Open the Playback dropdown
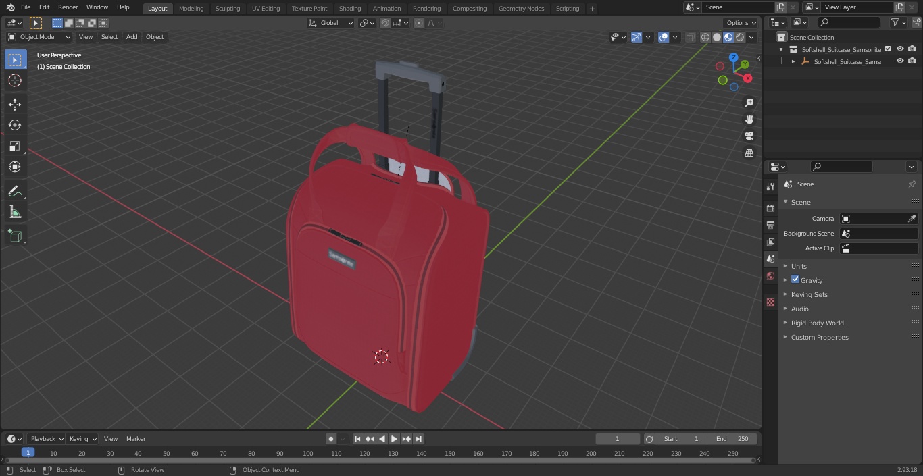This screenshot has height=476, width=923. [x=47, y=439]
